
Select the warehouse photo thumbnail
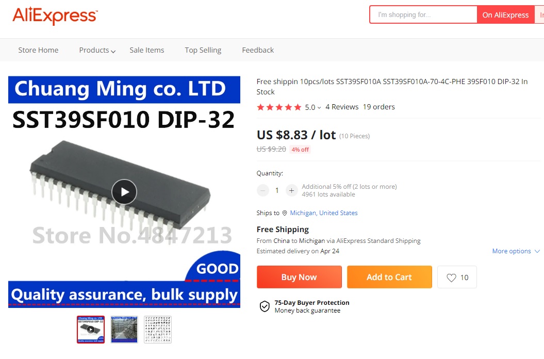click(x=124, y=330)
